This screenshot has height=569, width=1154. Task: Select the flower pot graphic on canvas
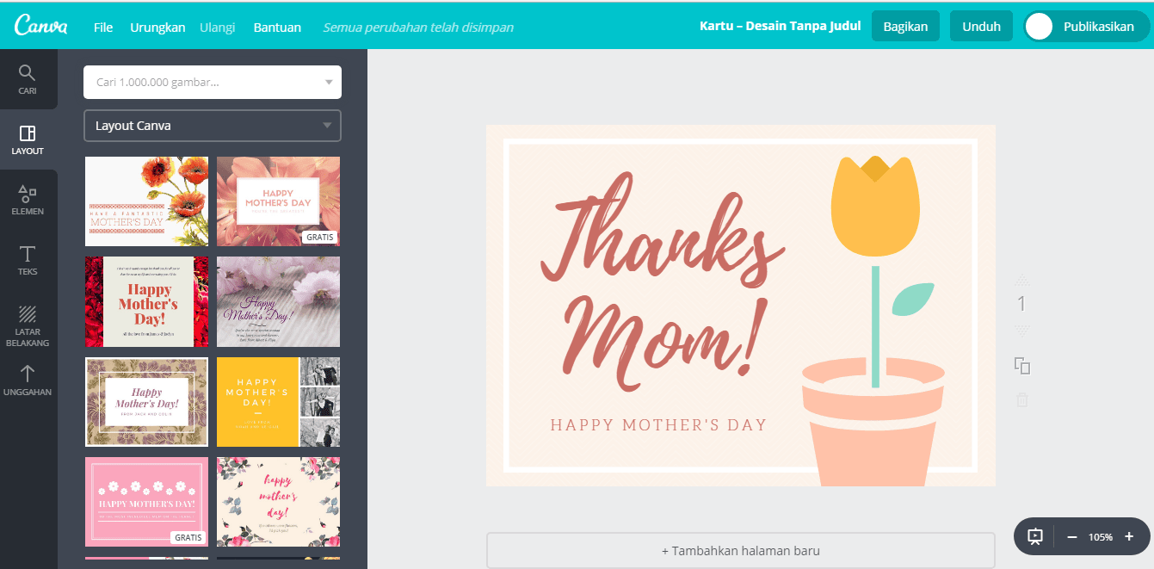pyautogui.click(x=873, y=424)
